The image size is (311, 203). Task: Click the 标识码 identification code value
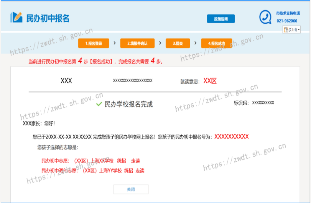click(263, 103)
